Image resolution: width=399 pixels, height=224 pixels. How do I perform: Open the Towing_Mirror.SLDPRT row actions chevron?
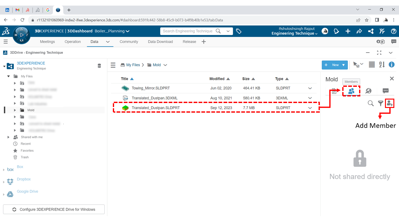[310, 88]
